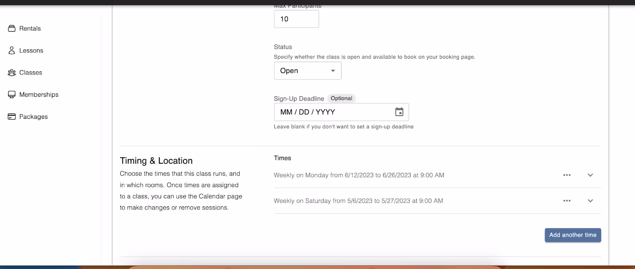This screenshot has width=635, height=269.
Task: Click the Weekly on Saturday schedule text
Action: point(358,201)
